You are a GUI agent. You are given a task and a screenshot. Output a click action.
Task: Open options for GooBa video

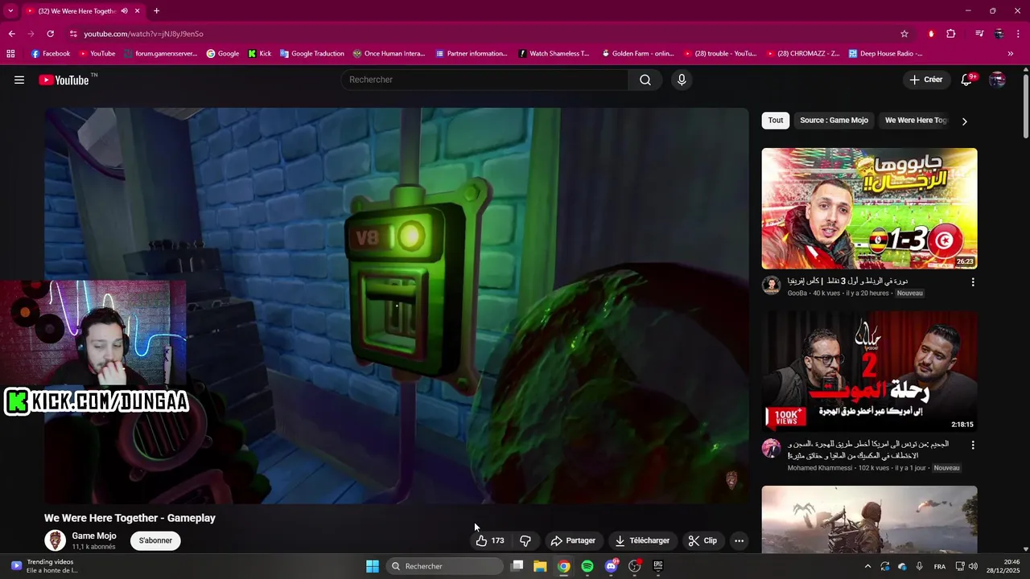pyautogui.click(x=973, y=282)
